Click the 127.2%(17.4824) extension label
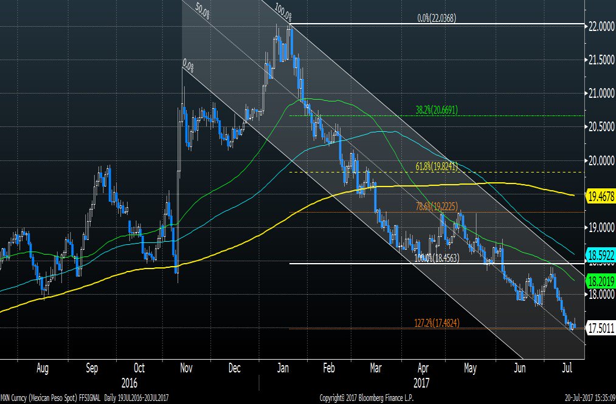The height and width of the screenshot is (404, 616). pos(437,323)
